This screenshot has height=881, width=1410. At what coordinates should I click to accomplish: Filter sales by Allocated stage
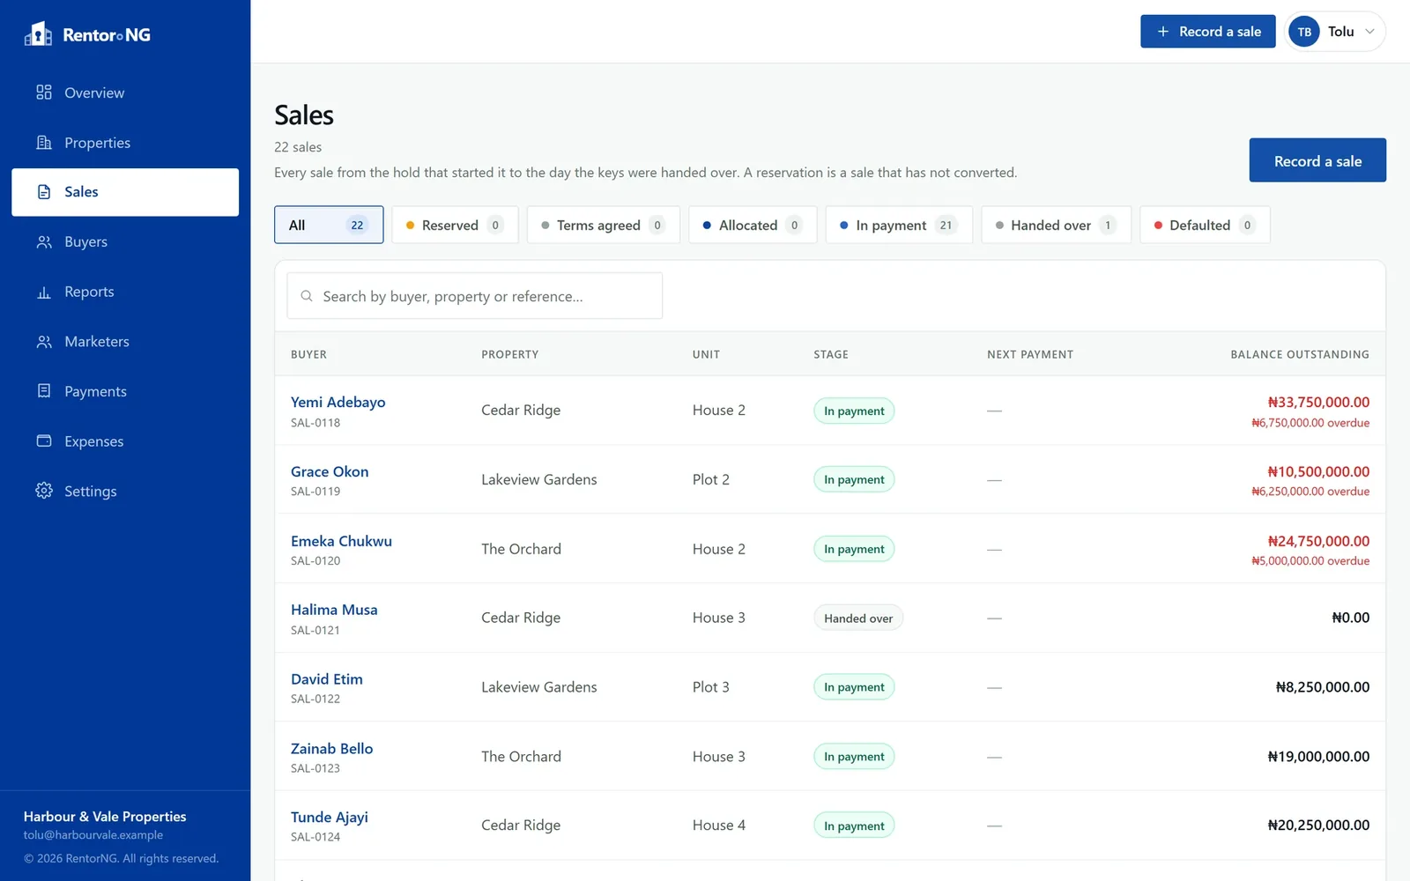(x=753, y=225)
